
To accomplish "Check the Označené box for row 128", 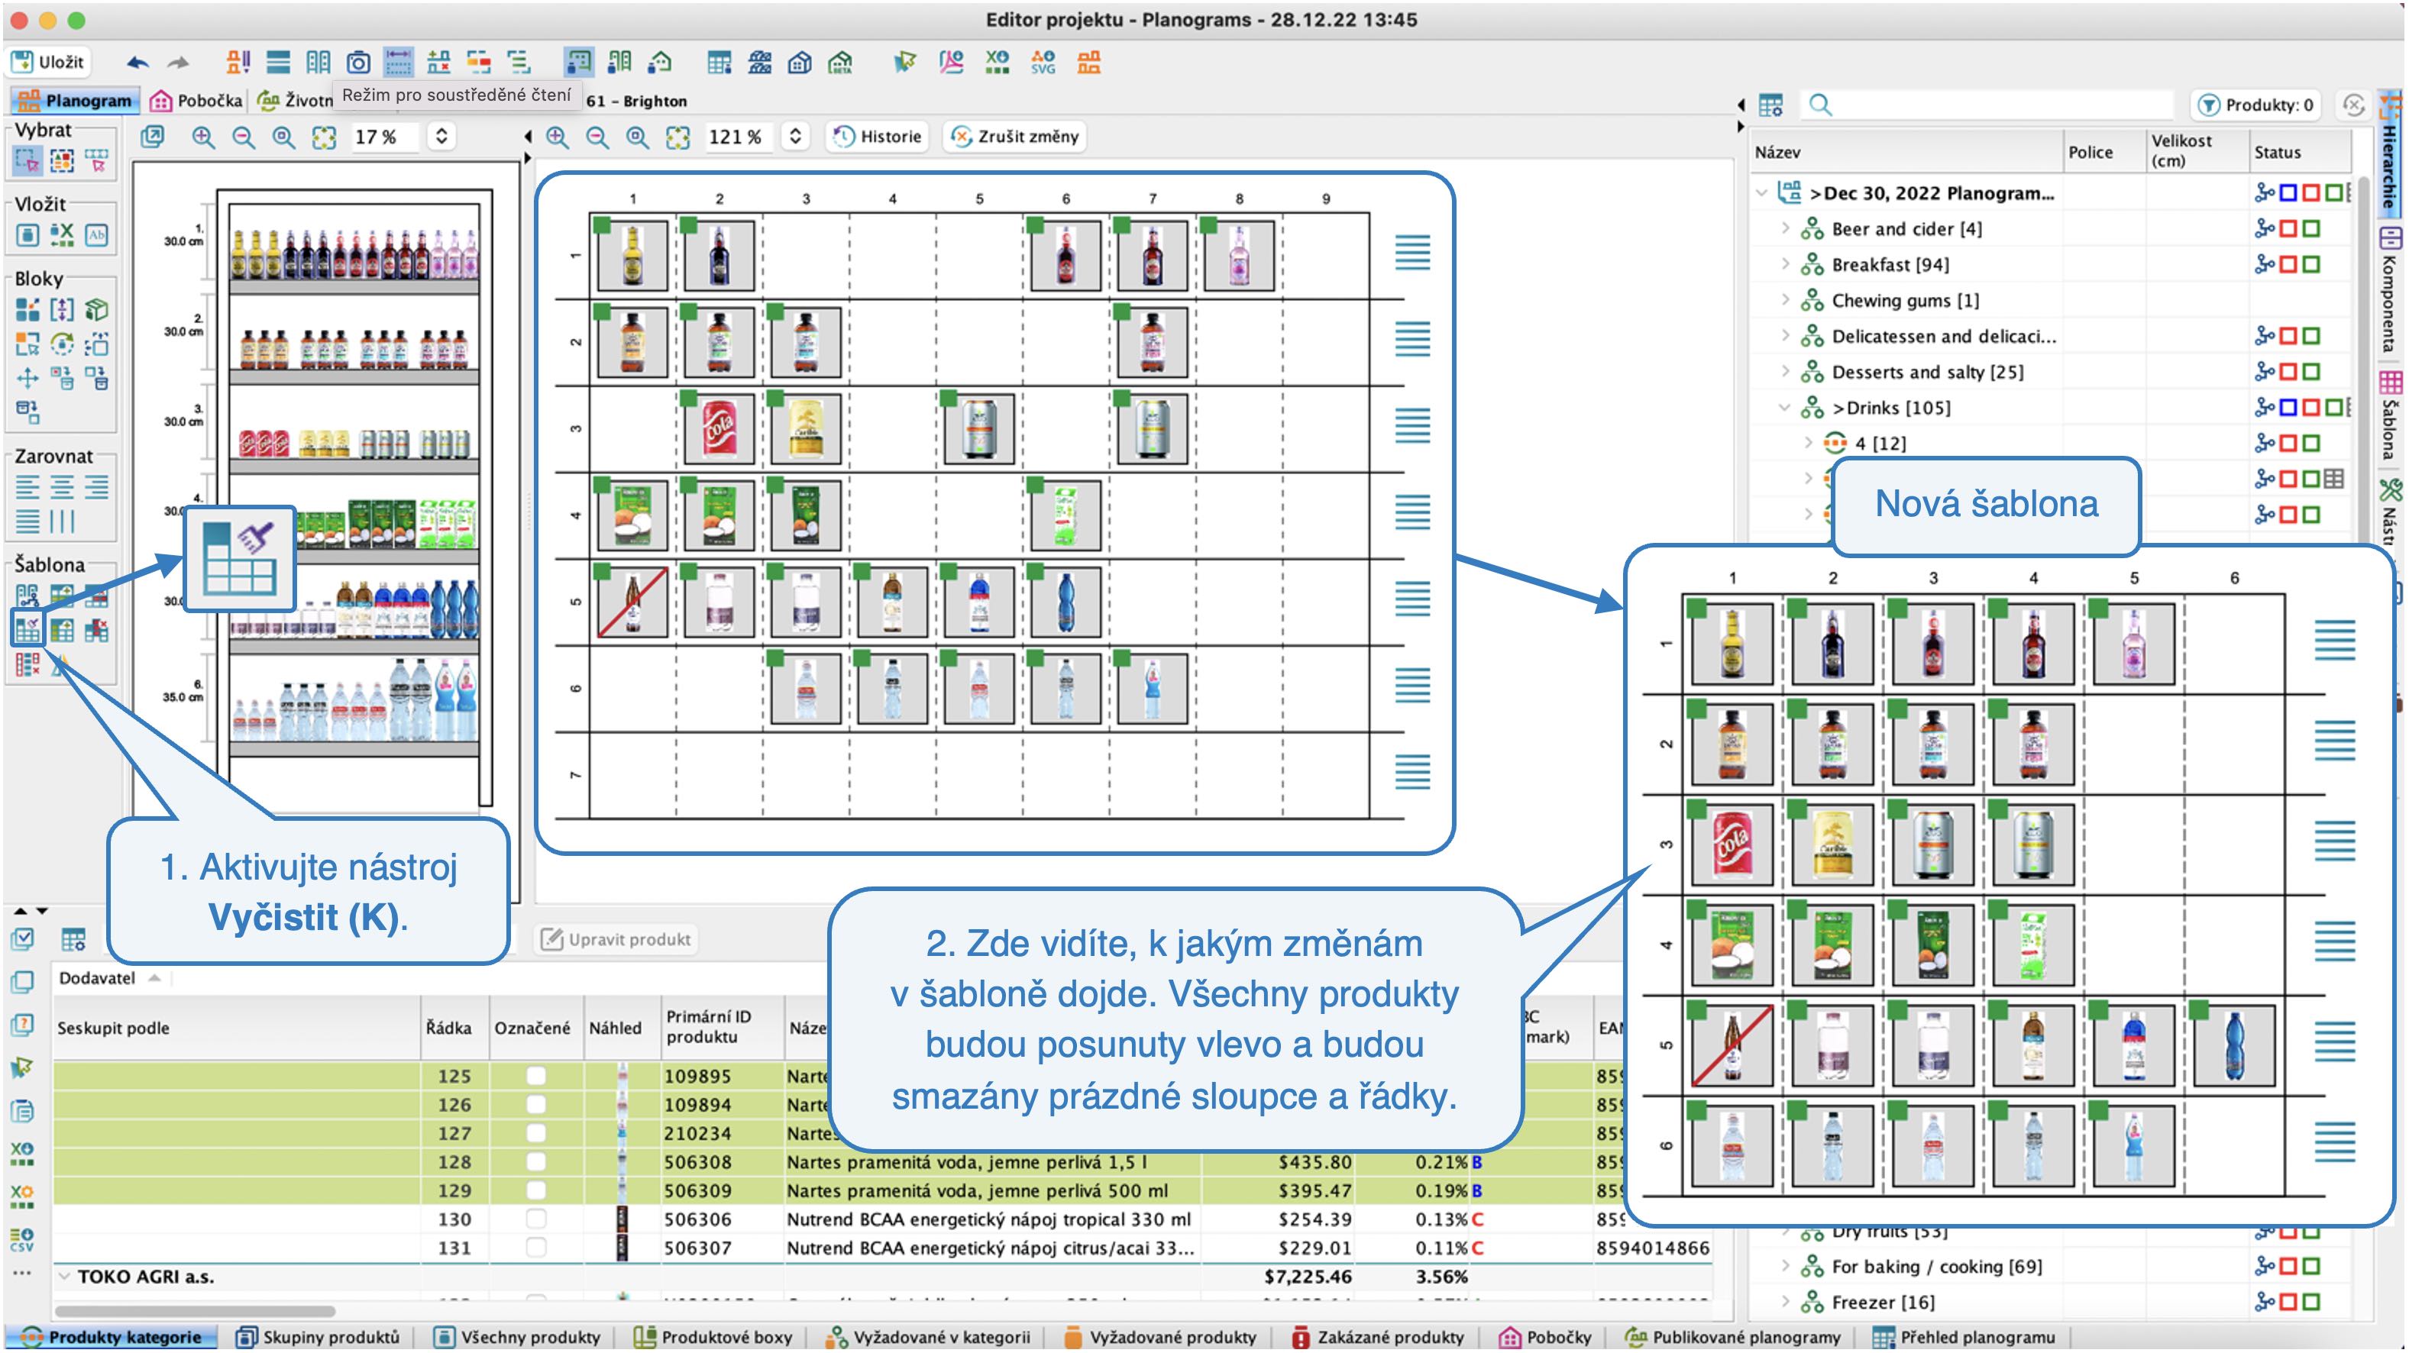I will pos(536,1161).
